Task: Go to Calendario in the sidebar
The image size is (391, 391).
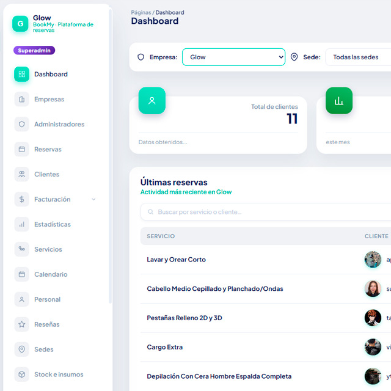Action: pyautogui.click(x=55, y=274)
